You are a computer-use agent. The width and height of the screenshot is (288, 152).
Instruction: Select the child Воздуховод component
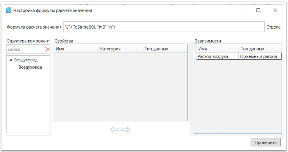coord(30,67)
